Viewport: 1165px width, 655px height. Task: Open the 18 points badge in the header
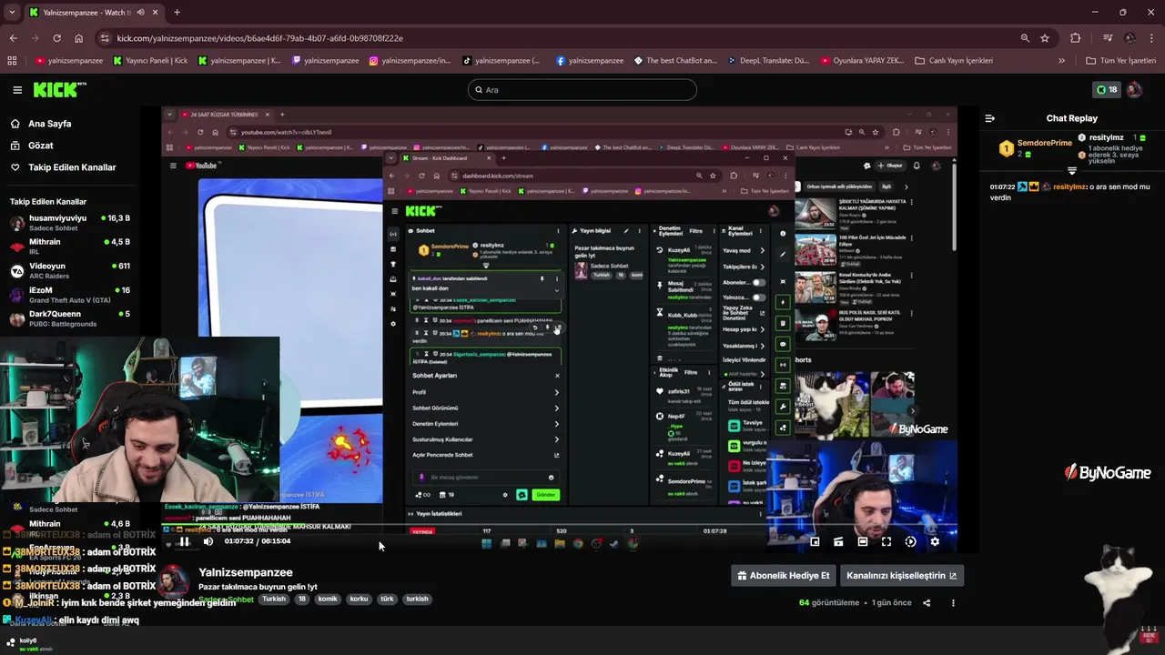coord(1107,90)
